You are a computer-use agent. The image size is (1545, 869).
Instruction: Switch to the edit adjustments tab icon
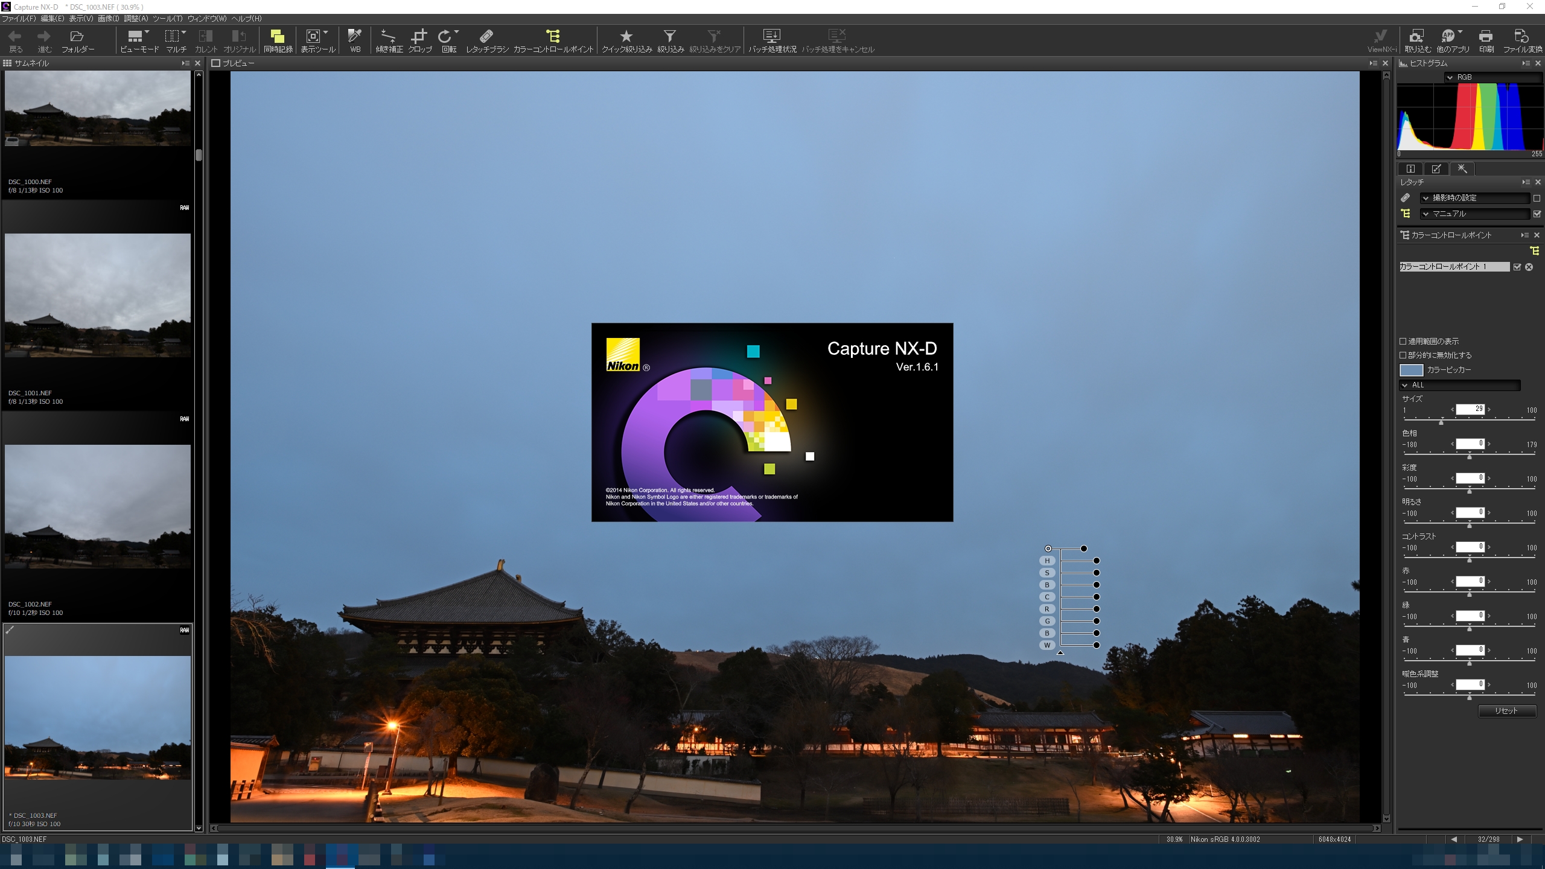(x=1436, y=169)
